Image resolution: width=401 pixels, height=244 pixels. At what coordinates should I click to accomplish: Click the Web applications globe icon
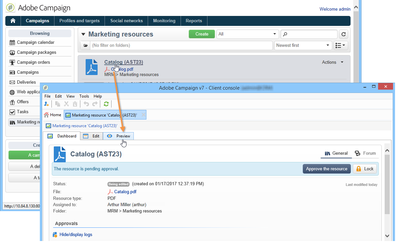pos(12,92)
